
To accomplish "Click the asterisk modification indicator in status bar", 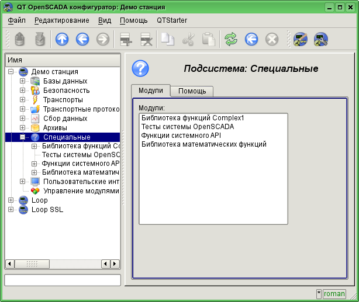I will [319, 294].
